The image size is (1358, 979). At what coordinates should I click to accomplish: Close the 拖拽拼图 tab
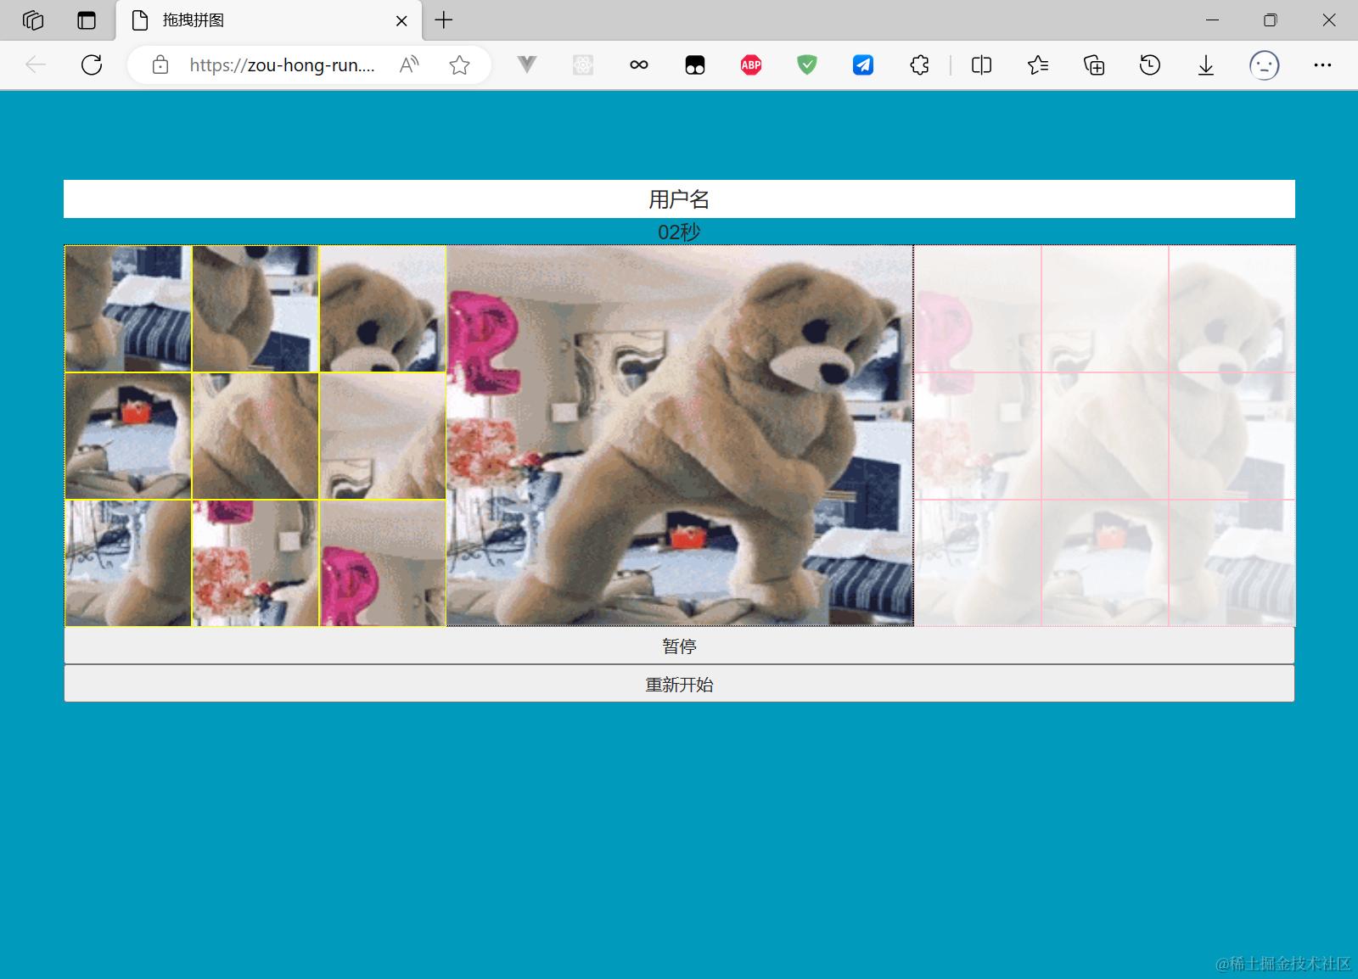402,21
